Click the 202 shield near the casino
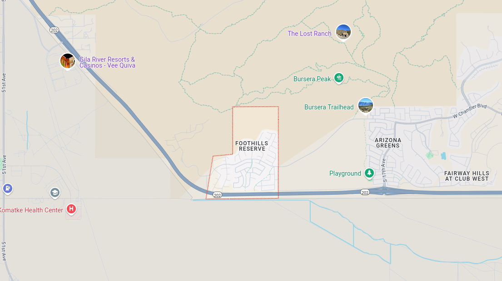502x281 pixels. 54,30
